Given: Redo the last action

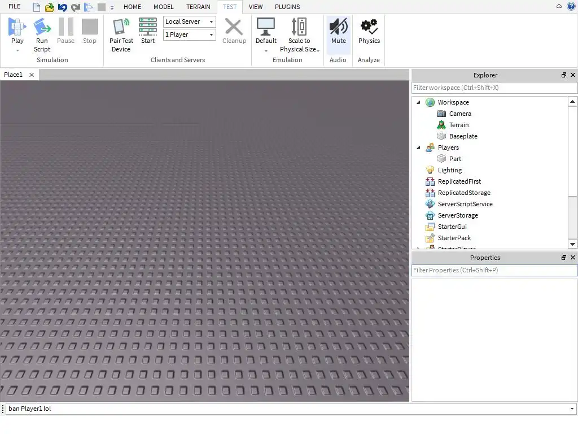Looking at the screenshot, I should click(76, 7).
